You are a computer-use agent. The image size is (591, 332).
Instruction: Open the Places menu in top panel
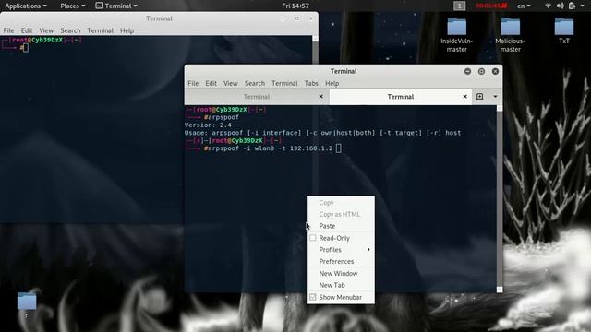(x=72, y=6)
